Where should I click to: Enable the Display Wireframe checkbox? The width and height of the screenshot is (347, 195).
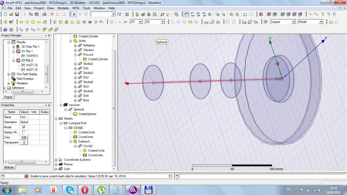pyautogui.click(x=24, y=132)
